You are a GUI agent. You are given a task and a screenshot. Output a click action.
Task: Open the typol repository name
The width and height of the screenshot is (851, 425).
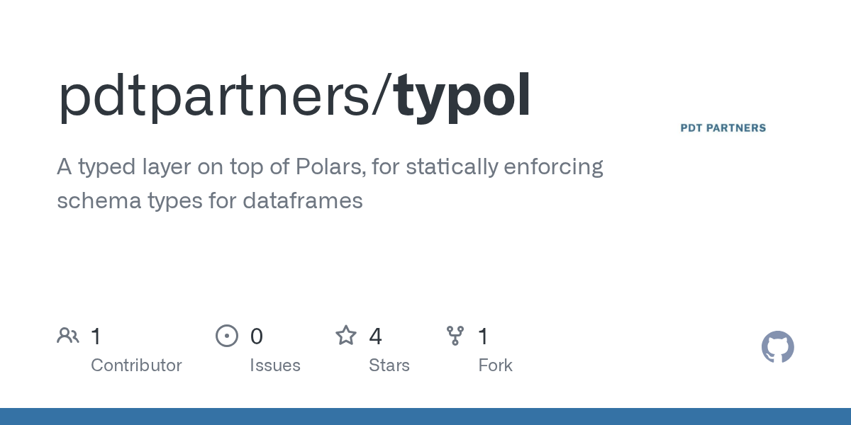[x=463, y=97]
